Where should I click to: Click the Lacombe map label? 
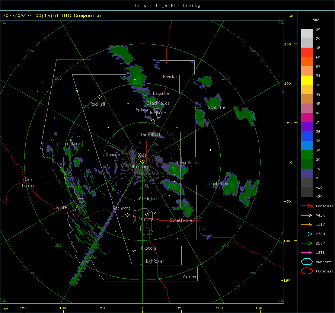click(x=161, y=93)
